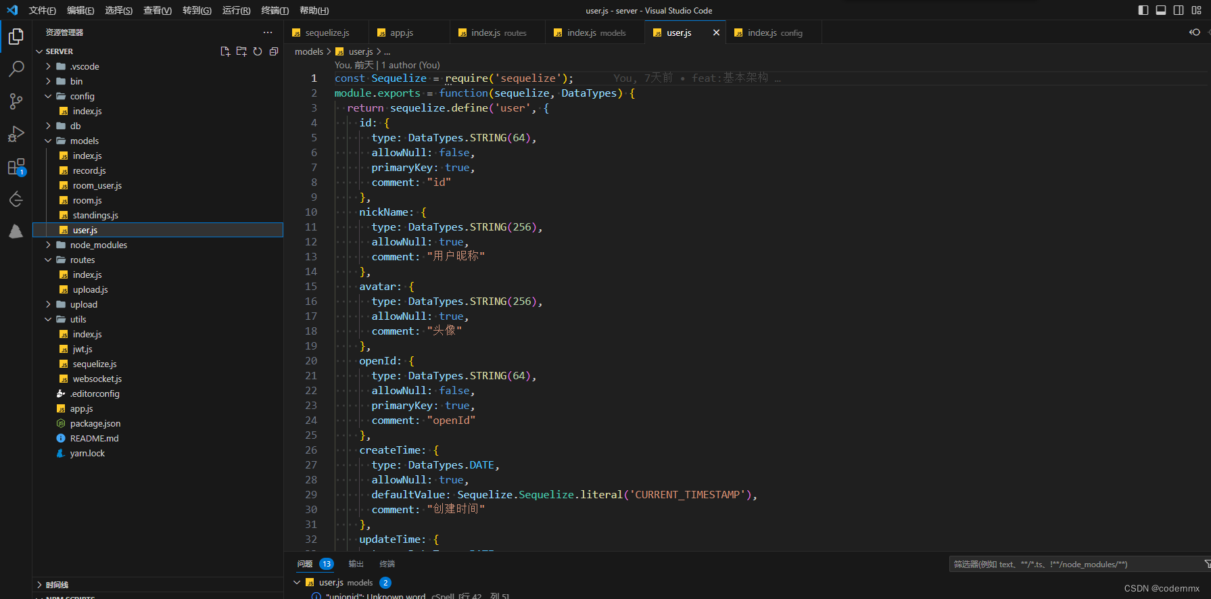Click the filter funnel icon in problems panel

tap(1208, 564)
